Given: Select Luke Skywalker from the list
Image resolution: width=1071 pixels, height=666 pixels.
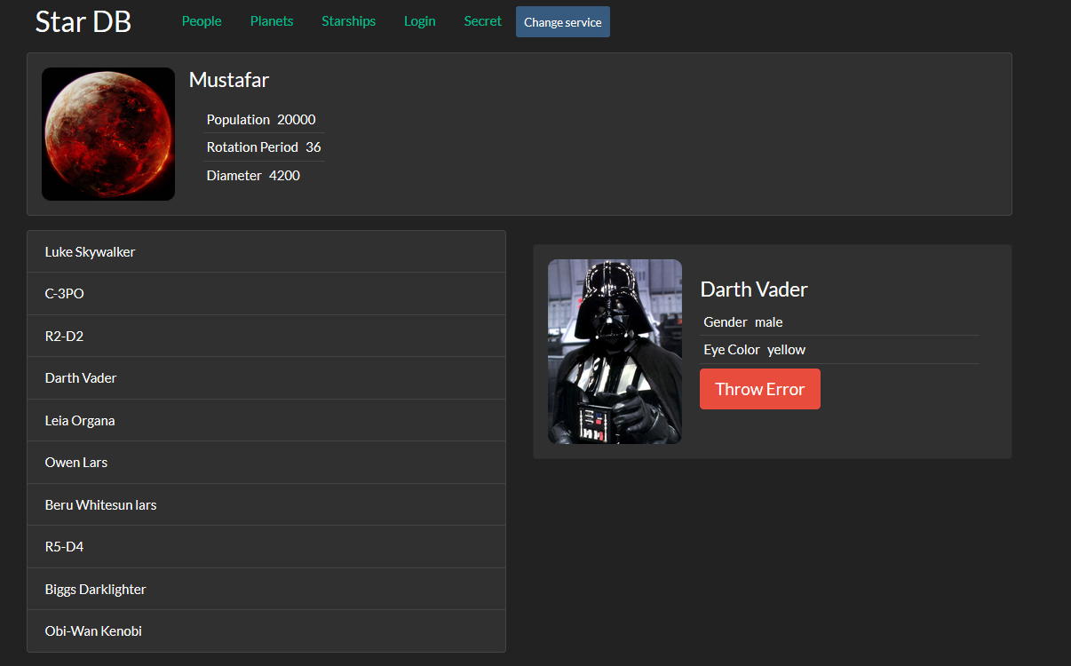Looking at the screenshot, I should [266, 252].
